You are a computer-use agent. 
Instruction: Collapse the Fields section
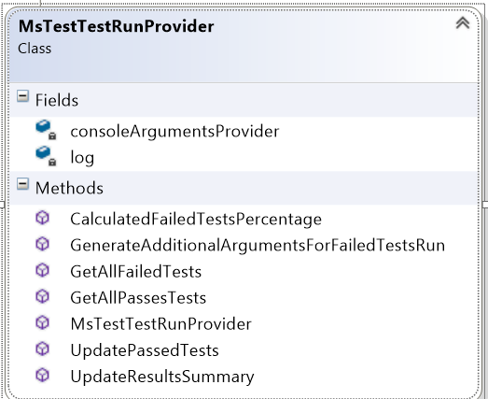[22, 96]
